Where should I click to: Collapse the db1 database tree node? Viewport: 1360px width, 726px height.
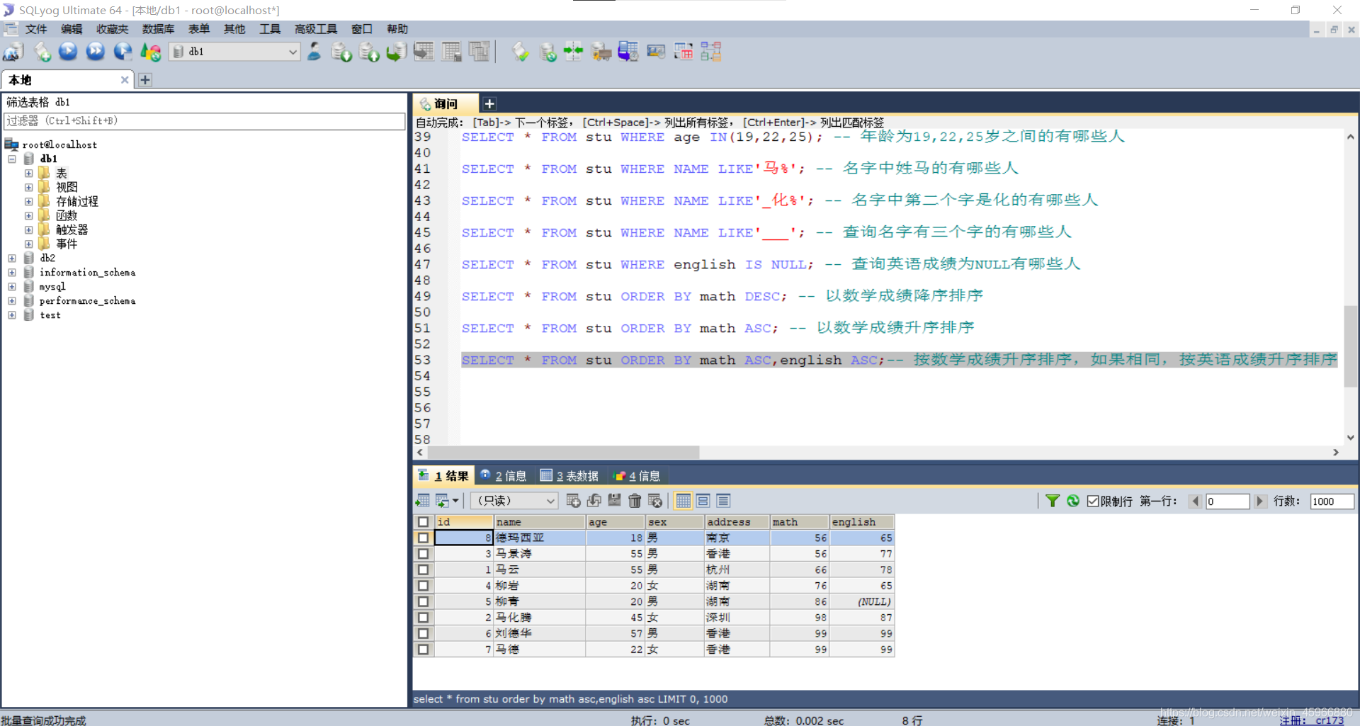tap(12, 159)
